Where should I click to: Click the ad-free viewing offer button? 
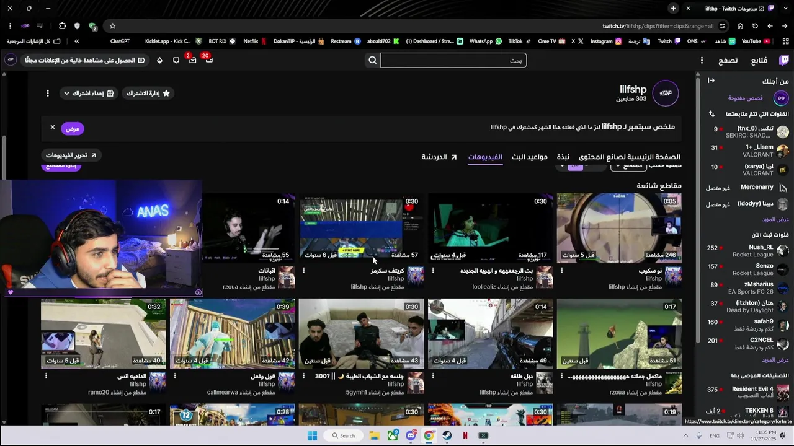pyautogui.click(x=85, y=60)
